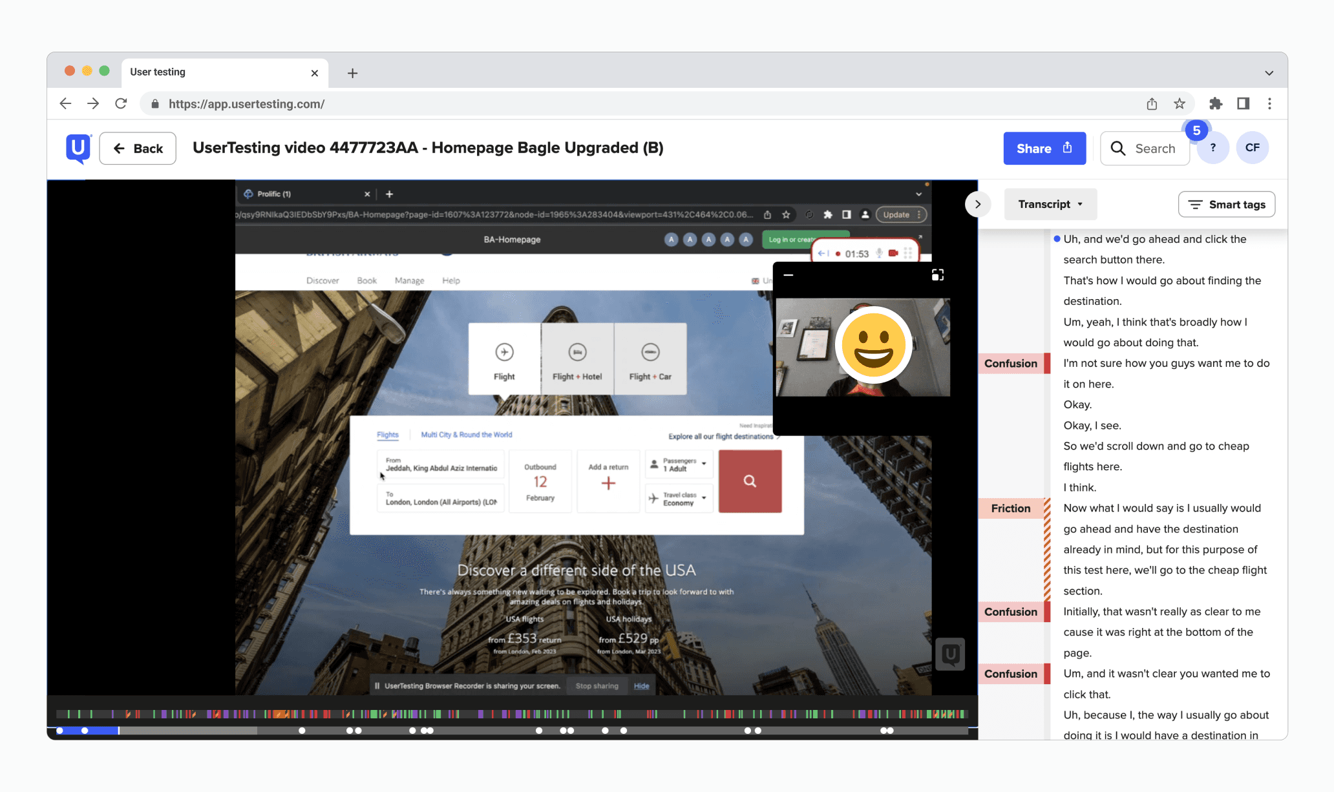The image size is (1334, 792).
Task: Open browser extensions puzzle icon
Action: tap(1216, 103)
